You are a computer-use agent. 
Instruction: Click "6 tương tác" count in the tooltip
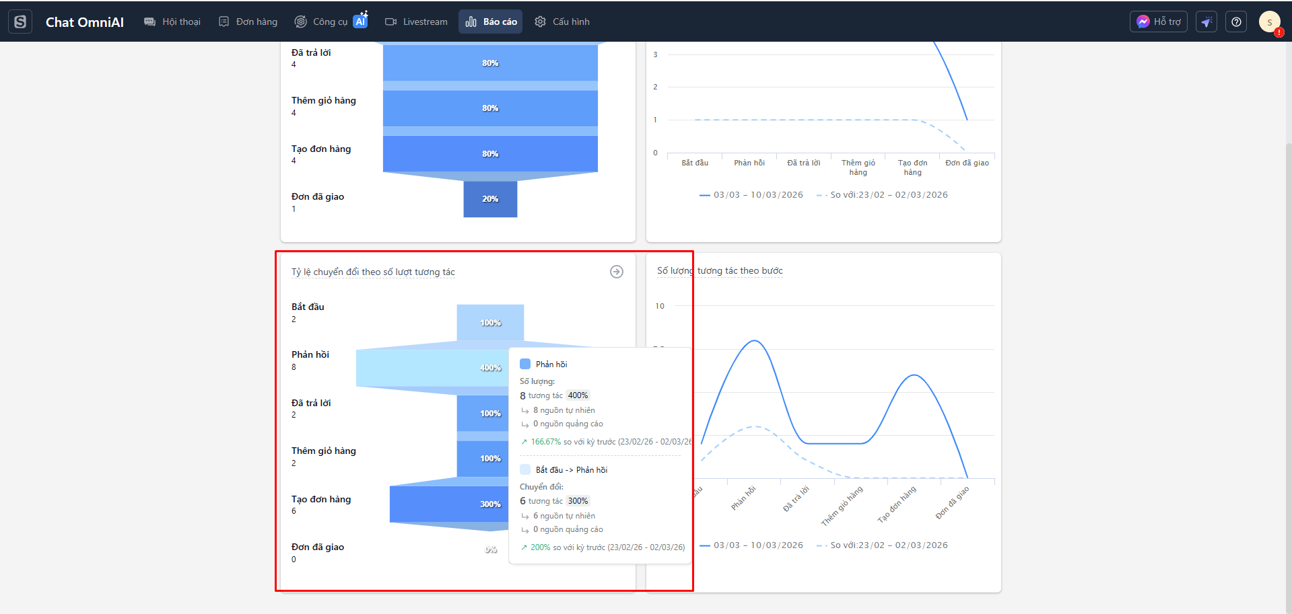(x=541, y=501)
